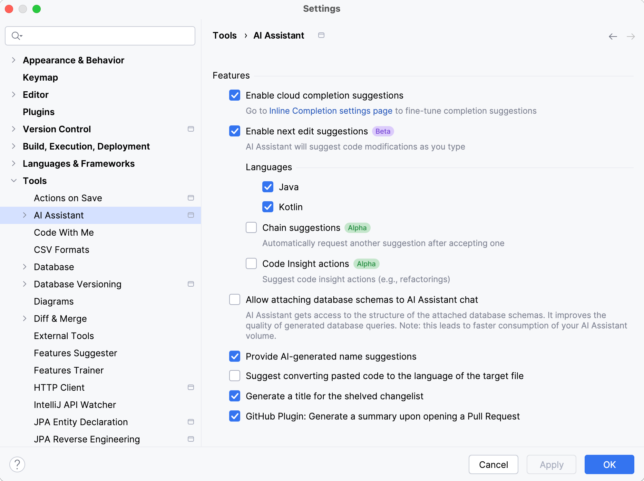Click project-level icon on Actions on Save row

tap(191, 198)
